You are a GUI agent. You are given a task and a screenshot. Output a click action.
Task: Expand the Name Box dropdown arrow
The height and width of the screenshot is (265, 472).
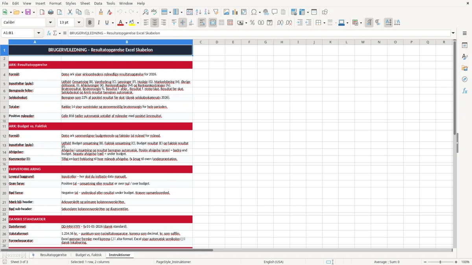pos(39,33)
